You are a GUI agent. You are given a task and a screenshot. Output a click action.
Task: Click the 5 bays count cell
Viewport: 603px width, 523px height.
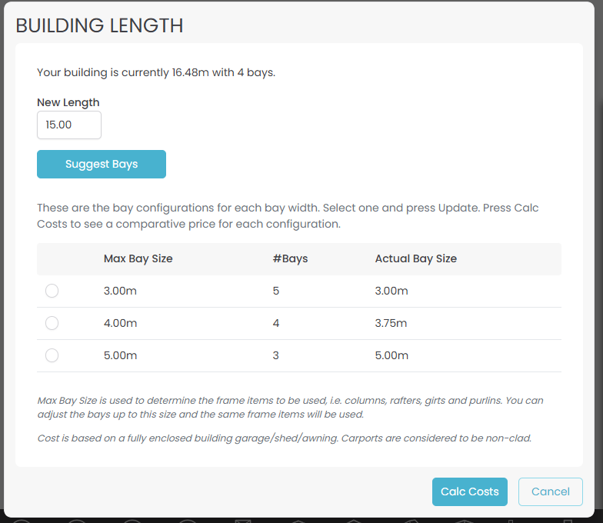[276, 291]
